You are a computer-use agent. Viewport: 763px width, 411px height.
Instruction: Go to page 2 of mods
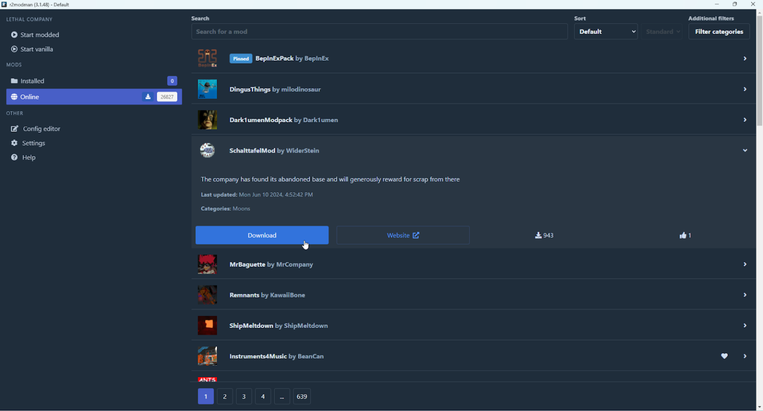pos(225,396)
